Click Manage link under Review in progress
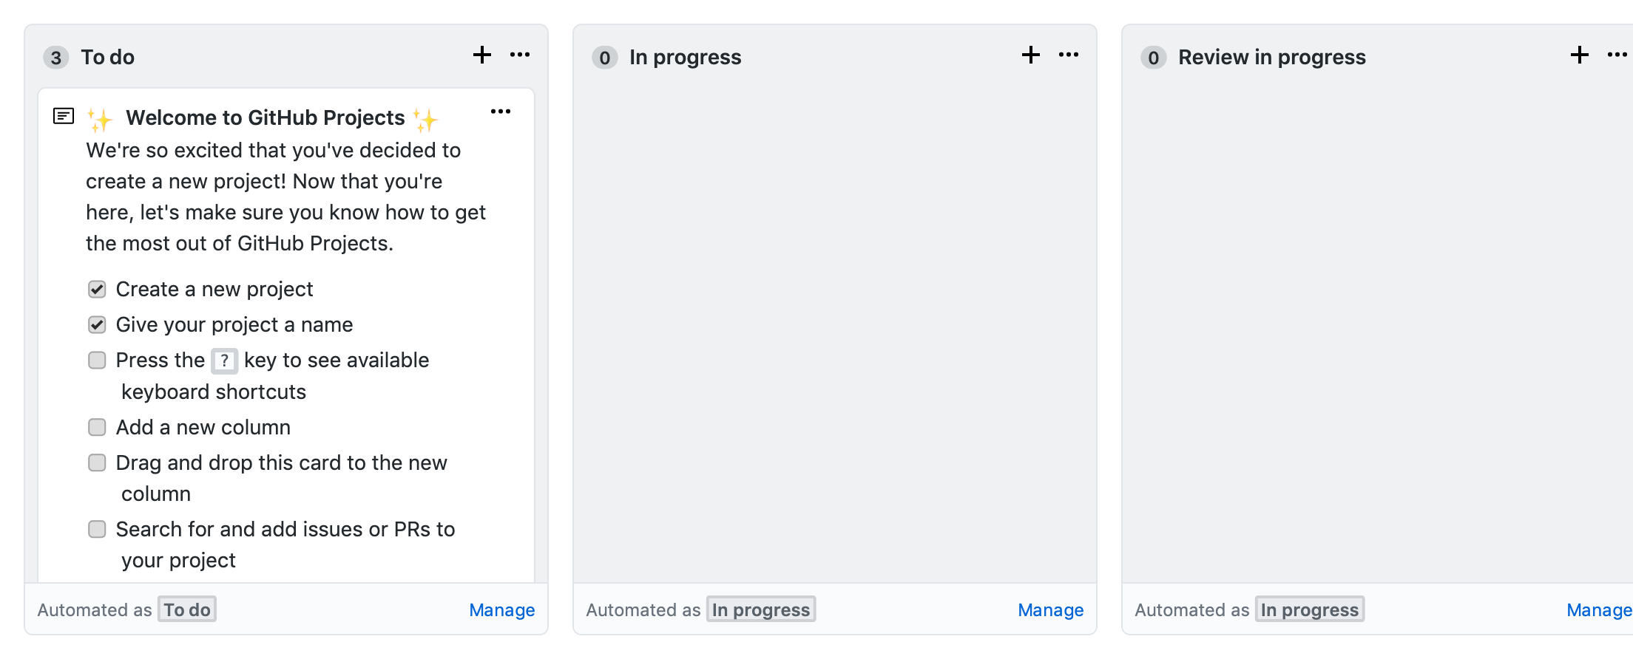This screenshot has width=1633, height=659. tap(1599, 610)
